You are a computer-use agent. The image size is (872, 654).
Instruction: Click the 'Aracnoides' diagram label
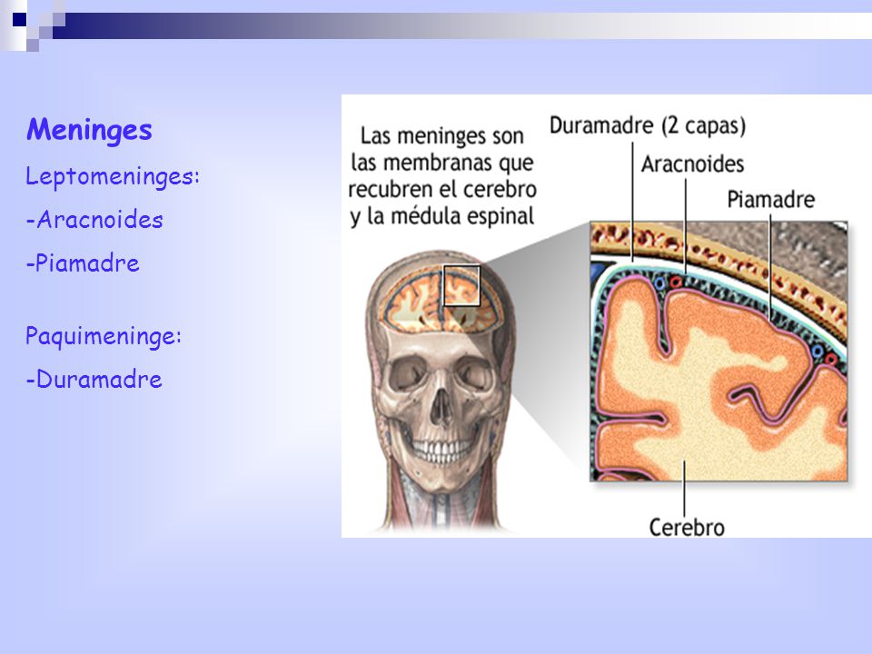(x=692, y=164)
